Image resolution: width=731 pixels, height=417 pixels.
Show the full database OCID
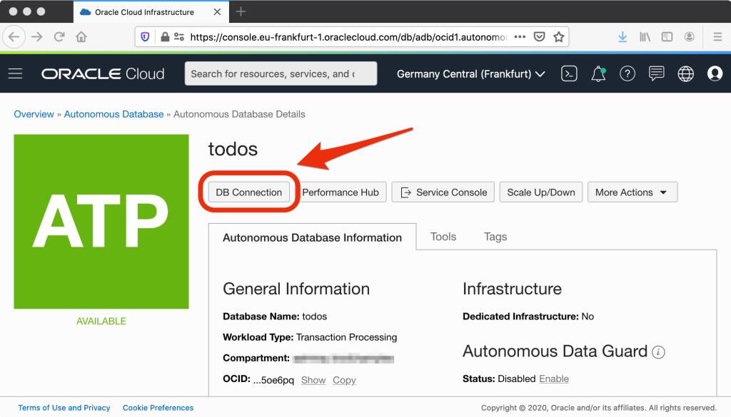tap(313, 380)
